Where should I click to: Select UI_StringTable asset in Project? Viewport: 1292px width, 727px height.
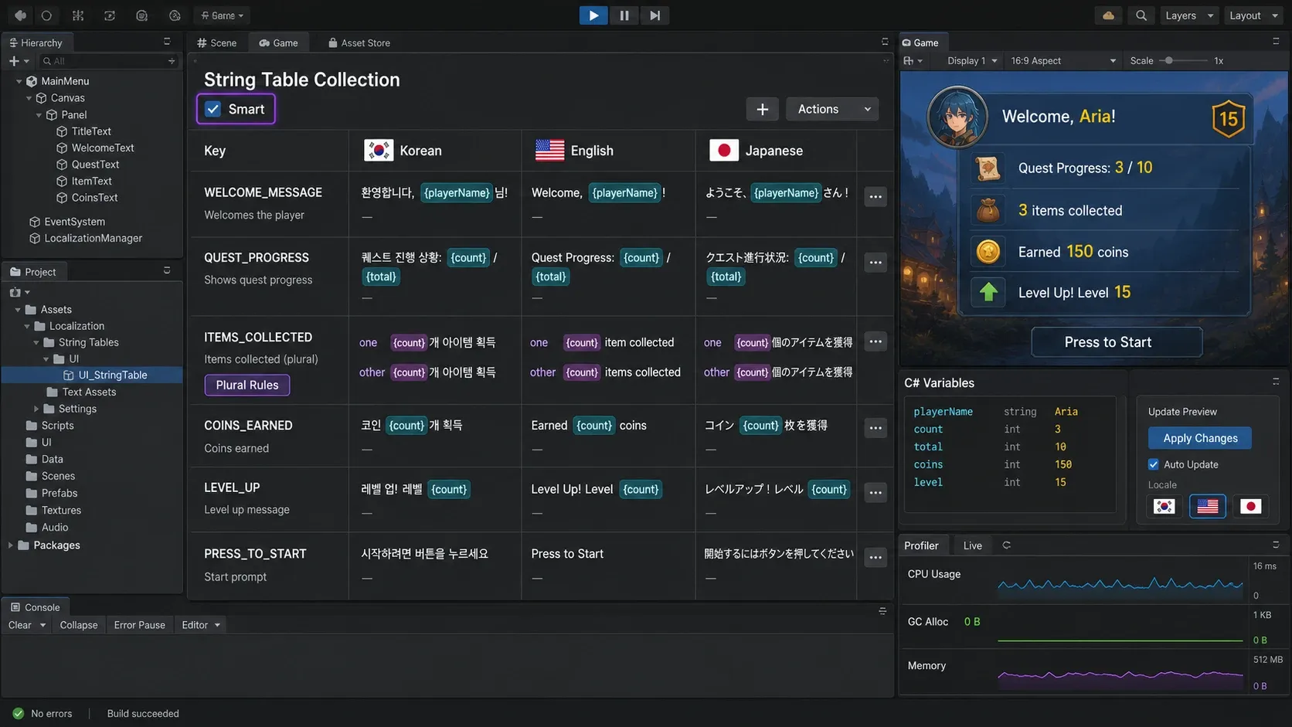(112, 375)
